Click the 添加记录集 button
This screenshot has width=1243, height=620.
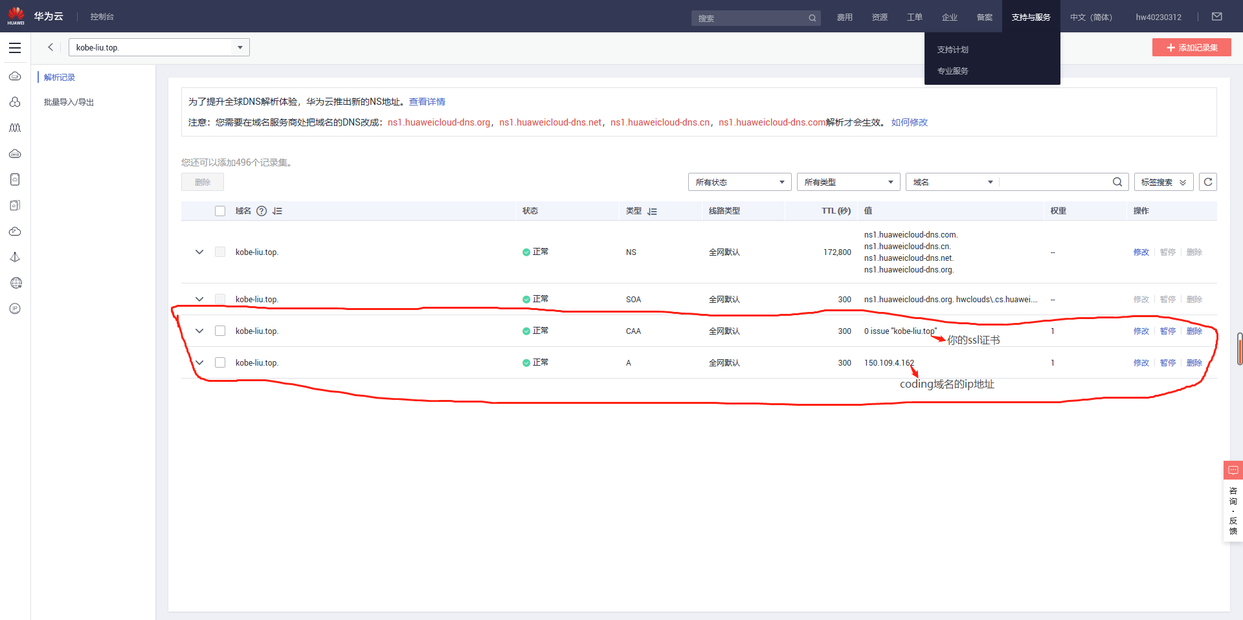coord(1191,47)
